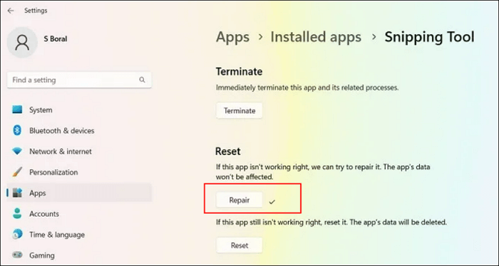Reset the app and delete data
The image size is (499, 266).
pos(240,245)
